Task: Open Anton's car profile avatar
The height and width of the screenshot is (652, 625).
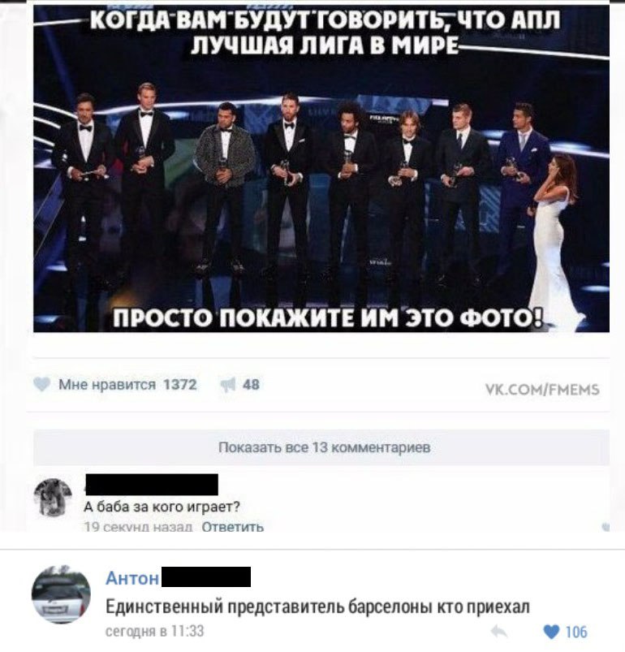Action: coord(61,594)
